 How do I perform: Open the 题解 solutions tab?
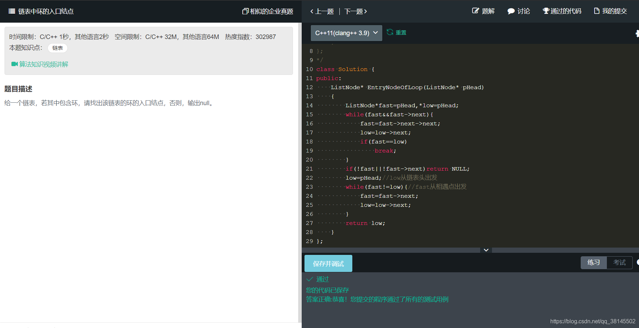pos(483,11)
